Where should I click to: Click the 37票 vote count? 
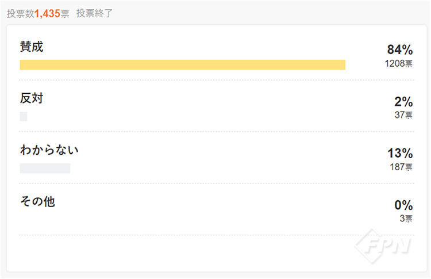click(x=403, y=115)
